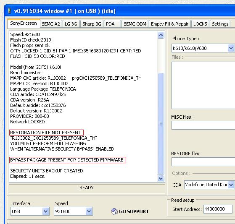Open the SEMC A2 tab
This screenshot has width=235, height=224.
point(51,24)
